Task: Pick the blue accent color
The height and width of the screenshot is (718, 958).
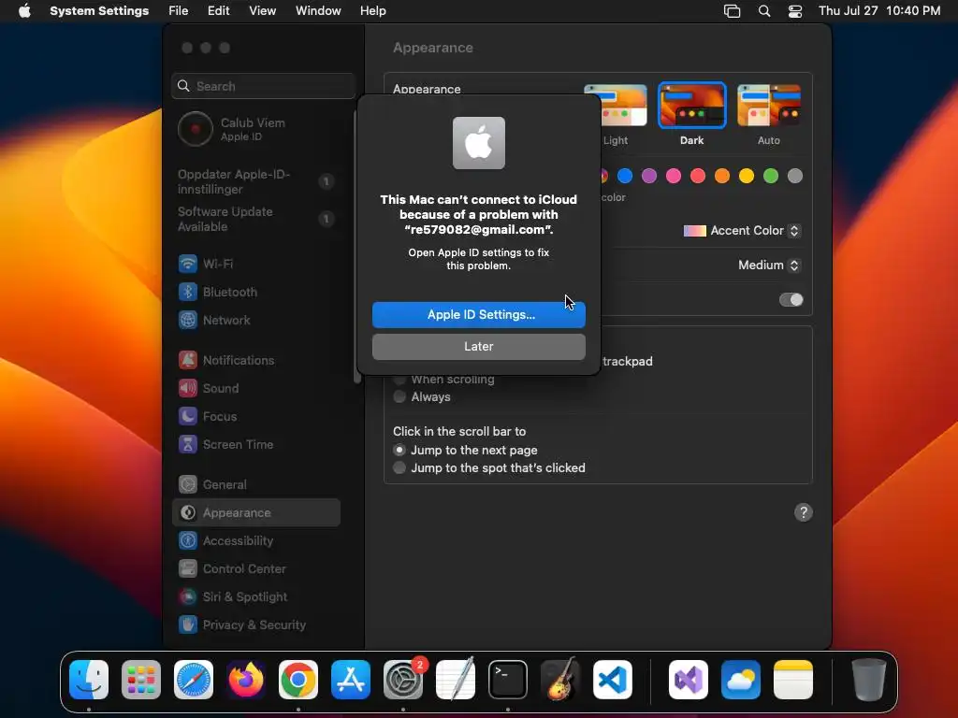Action: 624,176
